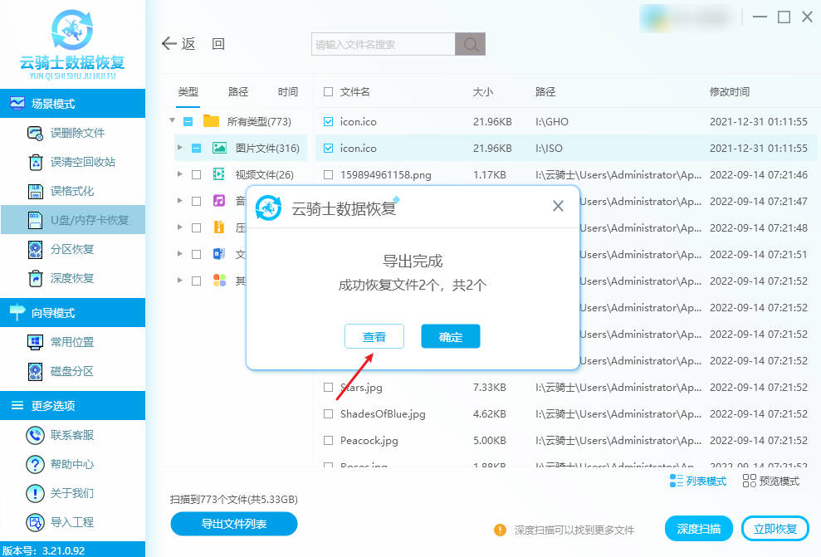Click the back arrow icon
The height and width of the screenshot is (557, 821).
tap(169, 43)
